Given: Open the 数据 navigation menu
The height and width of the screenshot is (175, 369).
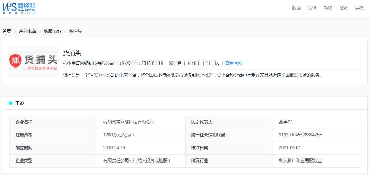Looking at the screenshot, I should click(296, 8).
